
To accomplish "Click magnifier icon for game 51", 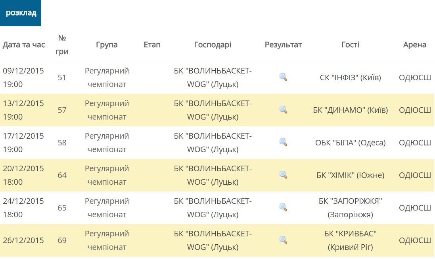I will pos(283,77).
